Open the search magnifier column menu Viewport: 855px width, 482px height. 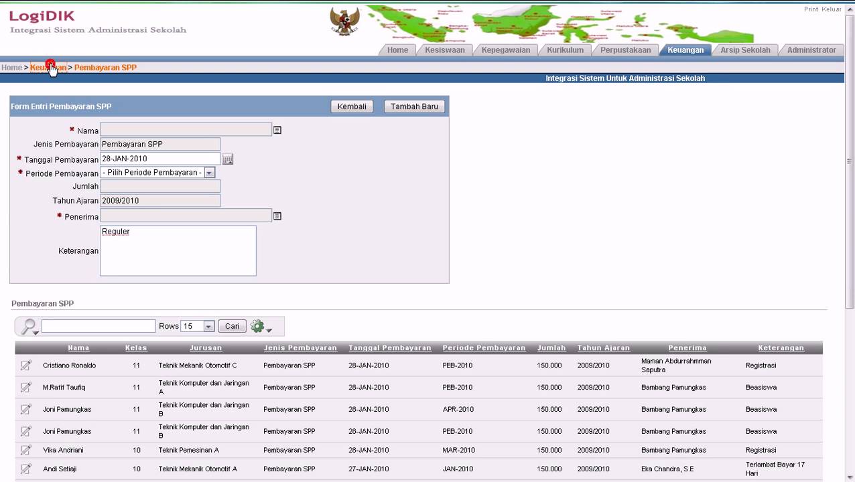(29, 327)
